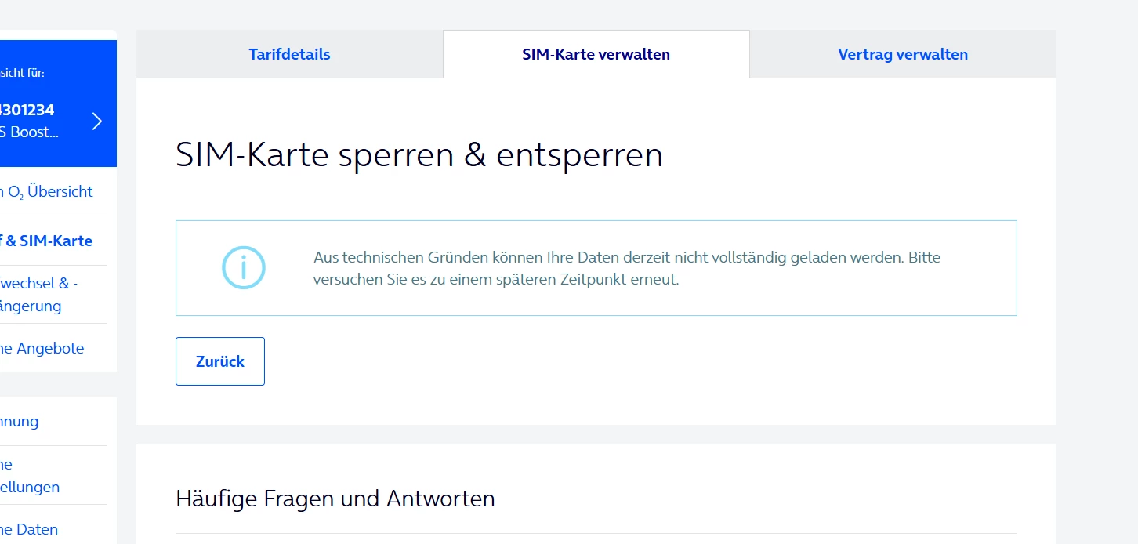Click the phone number ending in 301234
The width and height of the screenshot is (1138, 544).
tap(27, 110)
